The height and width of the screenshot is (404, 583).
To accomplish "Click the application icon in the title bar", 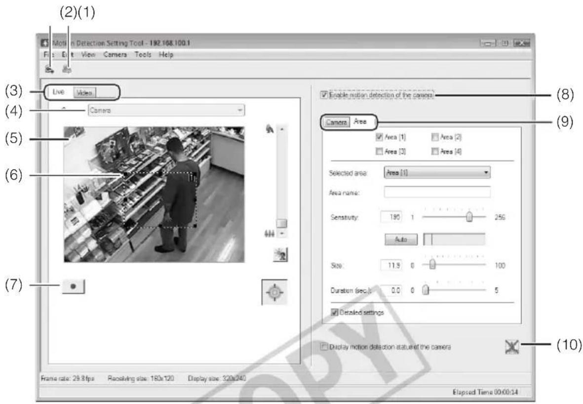I will click(x=45, y=43).
